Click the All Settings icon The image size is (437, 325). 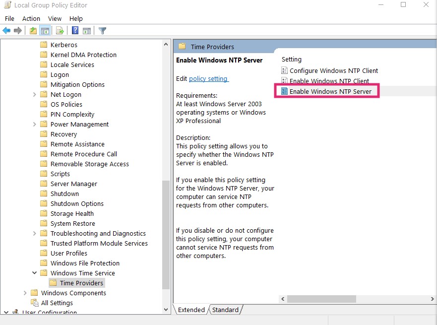click(x=35, y=303)
